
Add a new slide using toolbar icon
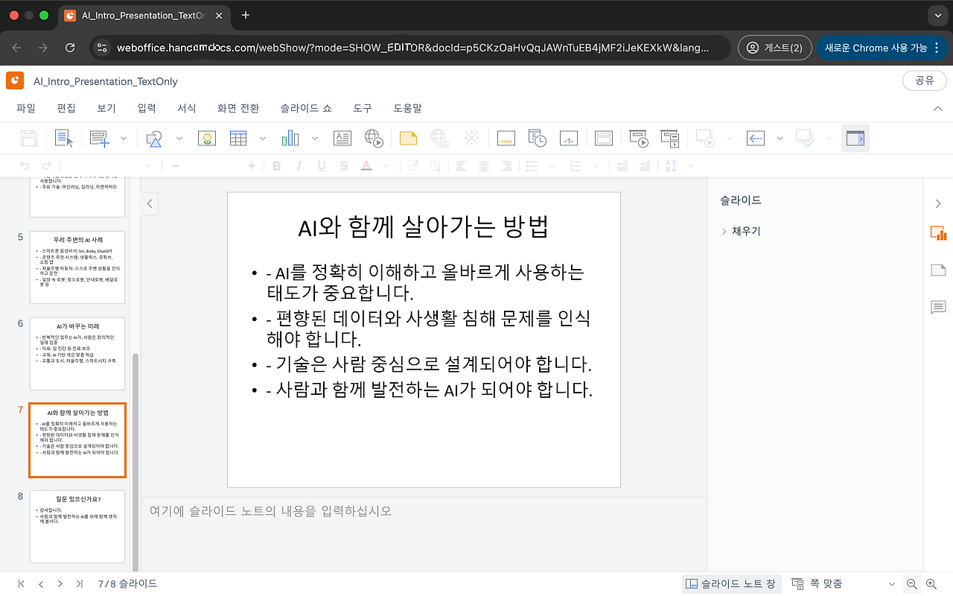pos(99,138)
